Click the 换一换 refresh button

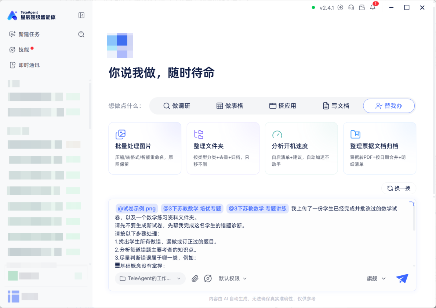(399, 188)
